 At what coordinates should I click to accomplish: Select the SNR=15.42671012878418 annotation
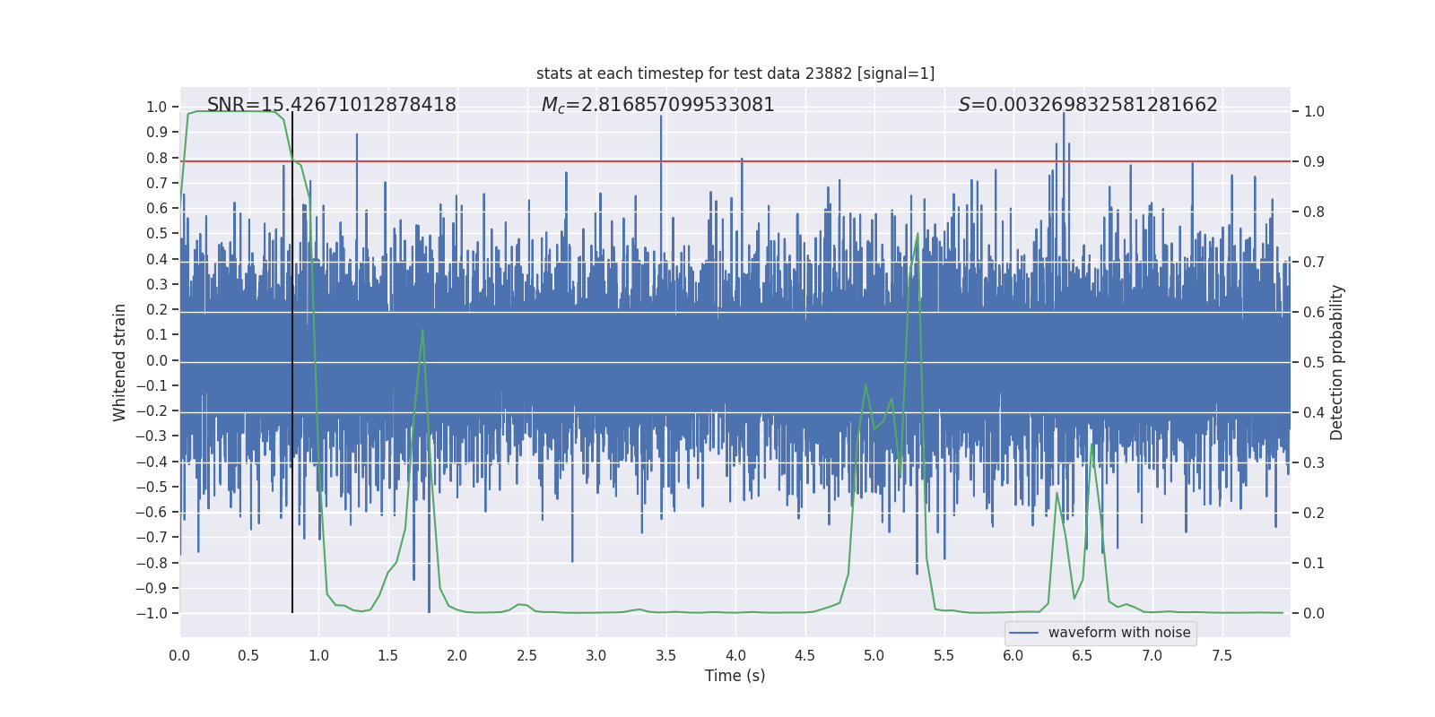click(x=332, y=105)
